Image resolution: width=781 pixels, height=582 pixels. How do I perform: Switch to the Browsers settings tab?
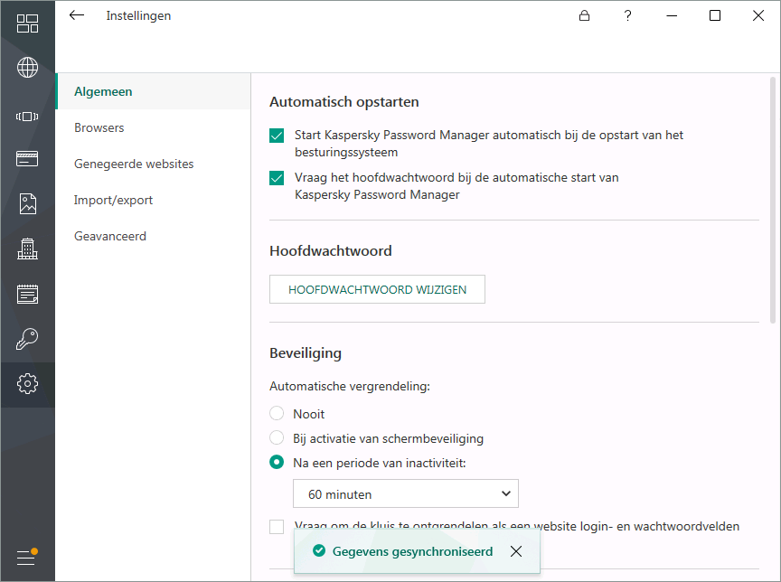click(x=99, y=127)
